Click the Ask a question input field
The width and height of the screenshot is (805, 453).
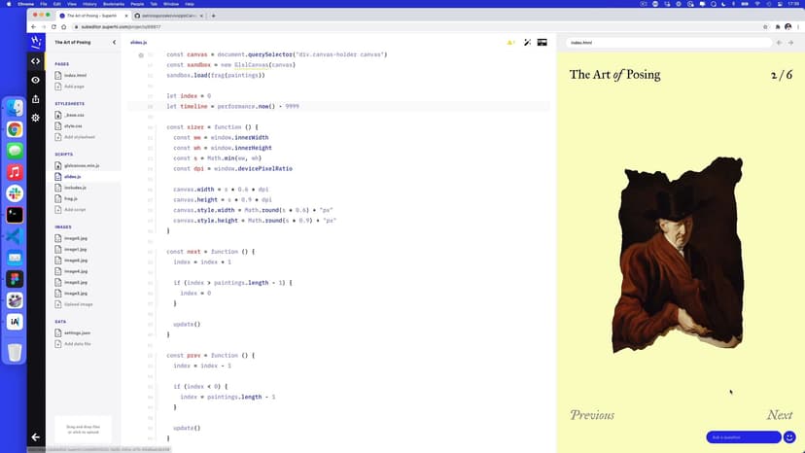(x=743, y=437)
